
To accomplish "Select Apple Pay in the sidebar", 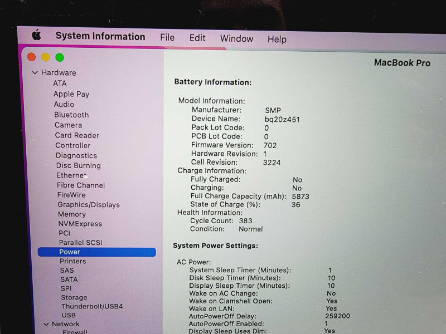I will coord(71,94).
